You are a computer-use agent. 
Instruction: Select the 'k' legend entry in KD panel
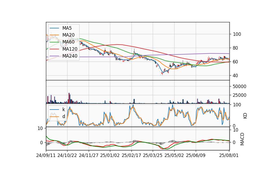[63, 110]
